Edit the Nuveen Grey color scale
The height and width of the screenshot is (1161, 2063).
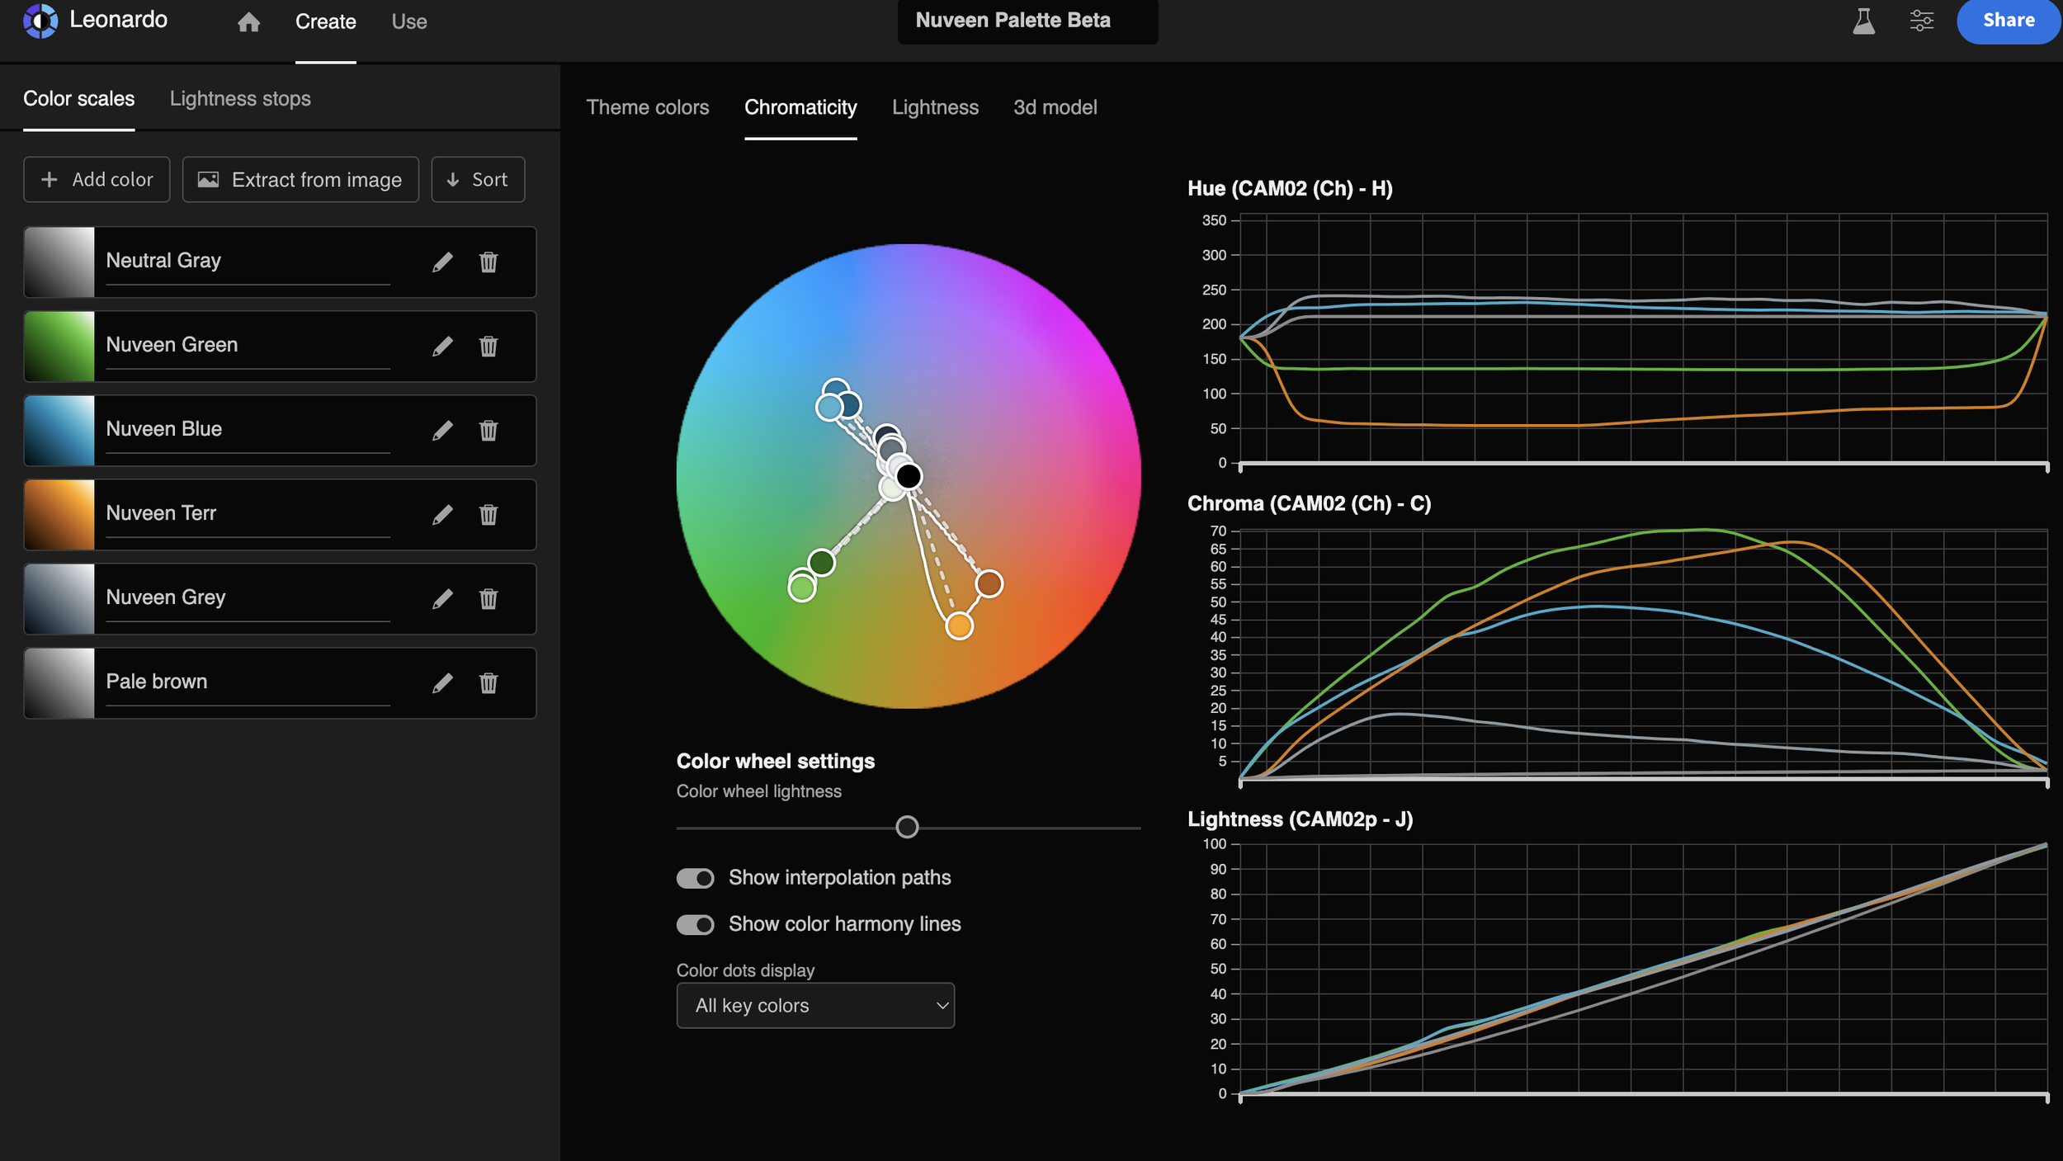pos(442,598)
